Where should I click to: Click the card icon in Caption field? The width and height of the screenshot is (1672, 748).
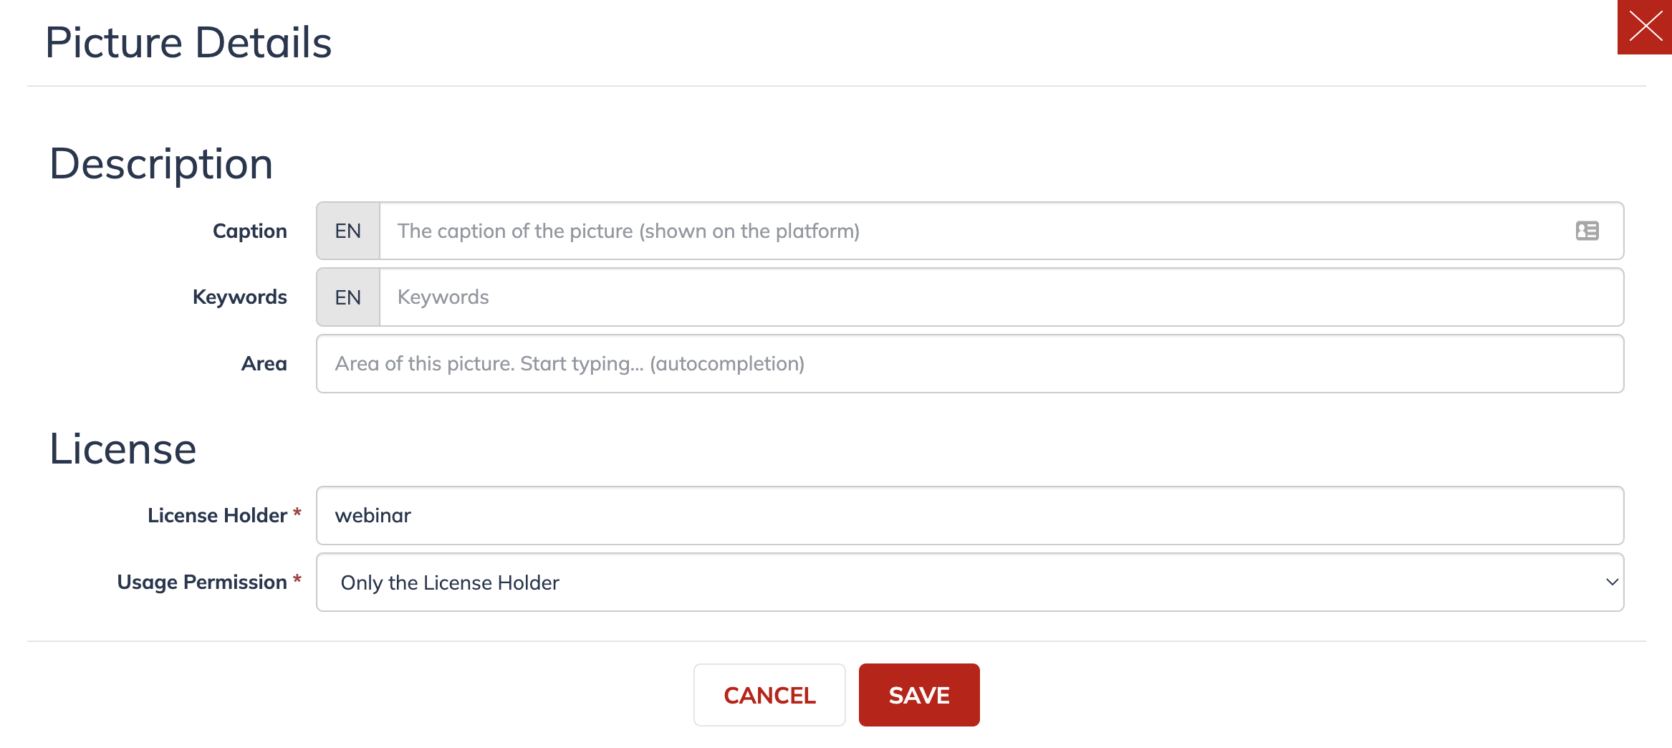pyautogui.click(x=1587, y=231)
